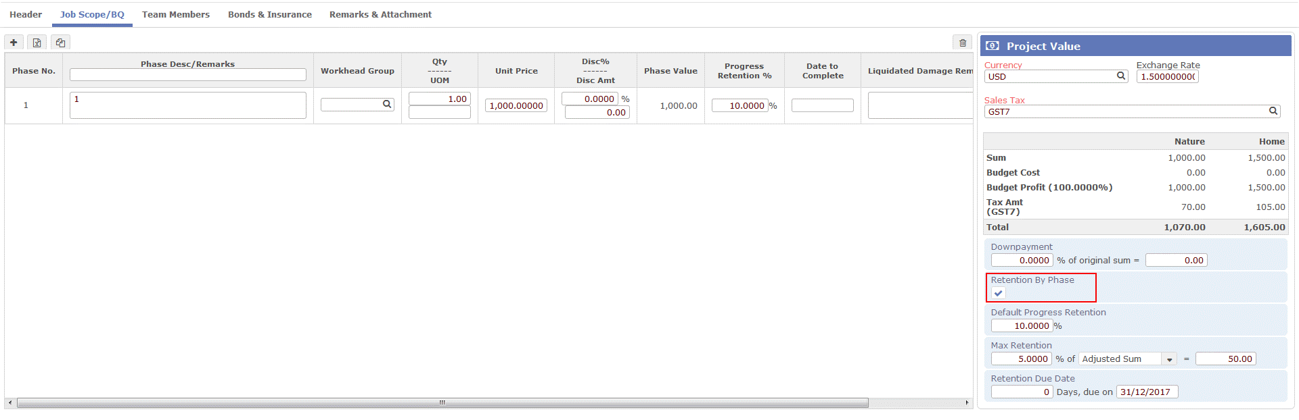Click the trash icon to delete phase
This screenshot has height=420, width=1299.
962,43
